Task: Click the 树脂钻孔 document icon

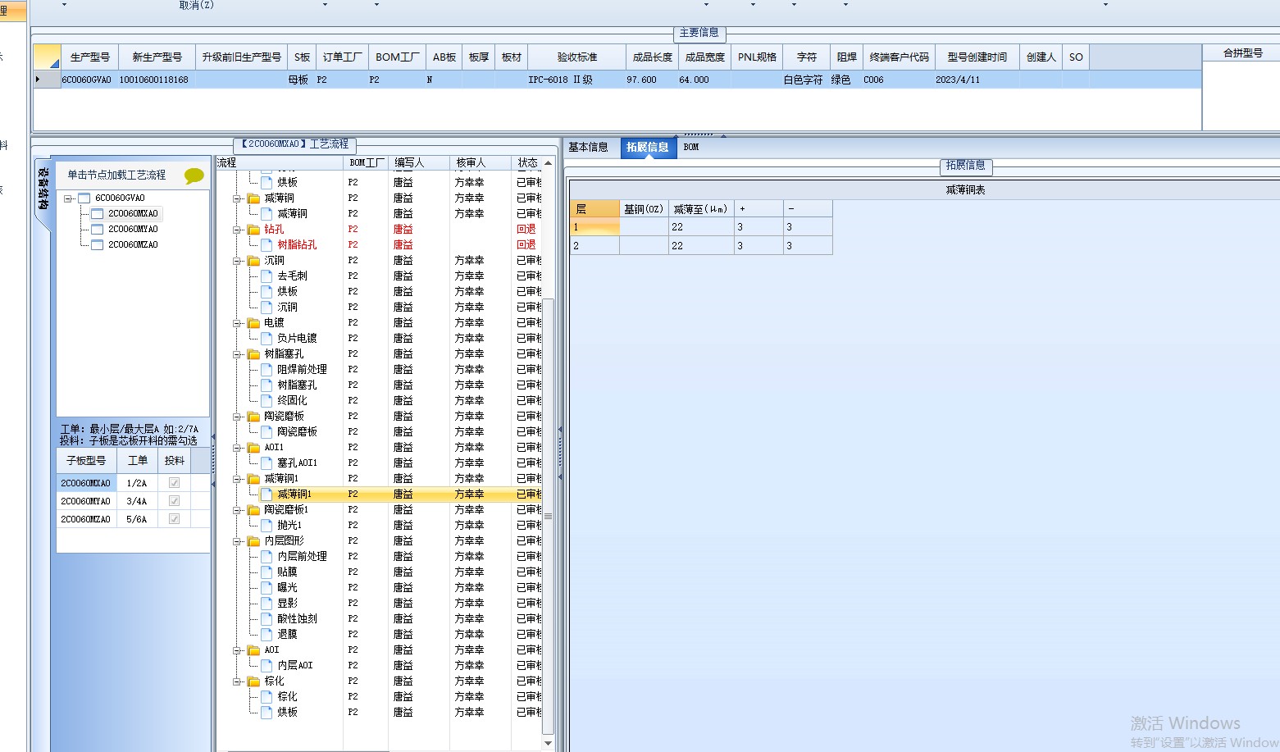Action: (266, 244)
